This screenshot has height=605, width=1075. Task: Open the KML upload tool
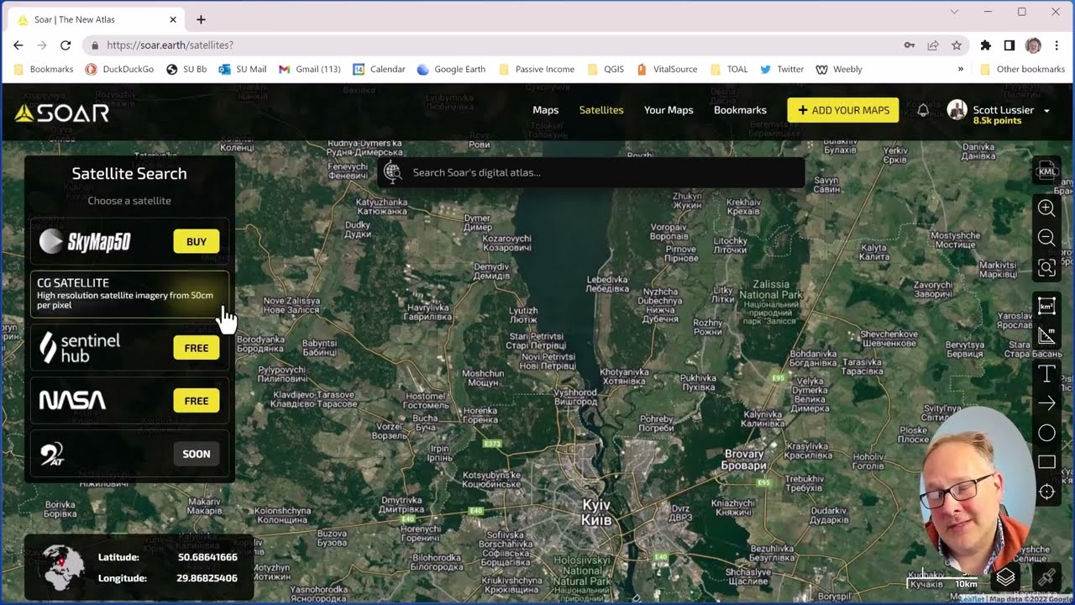pos(1046,171)
